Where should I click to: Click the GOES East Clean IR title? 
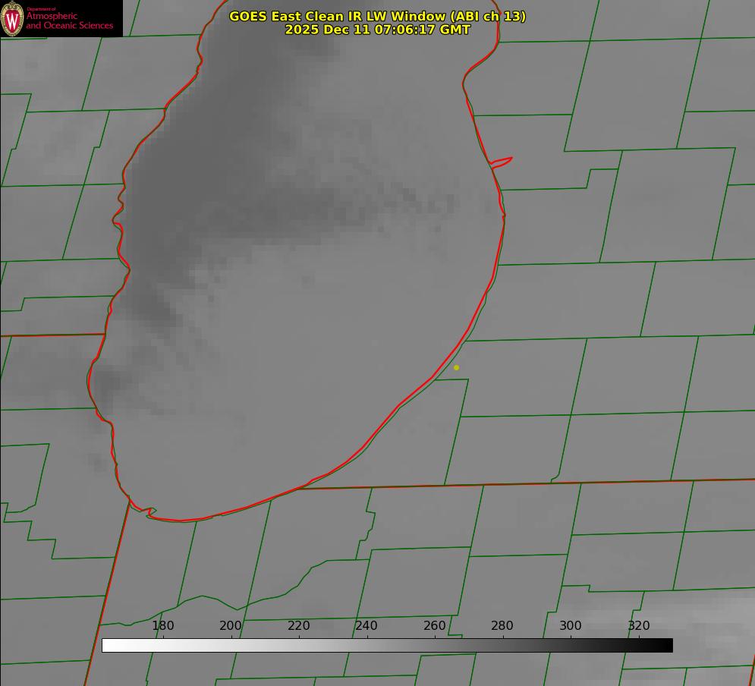[x=378, y=16]
